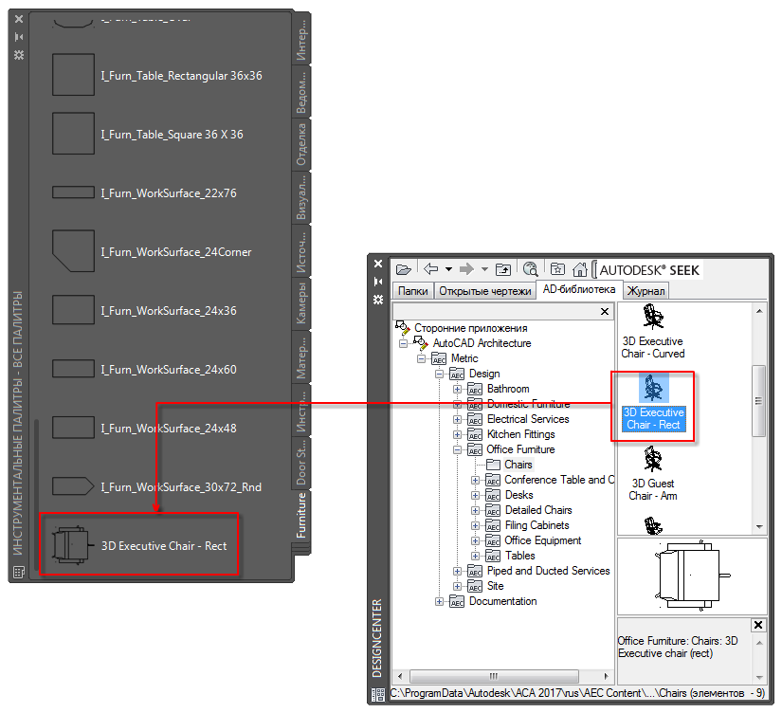Screen dimensions: 782x713
Task: Click the chair preview image pane
Action: [x=692, y=576]
